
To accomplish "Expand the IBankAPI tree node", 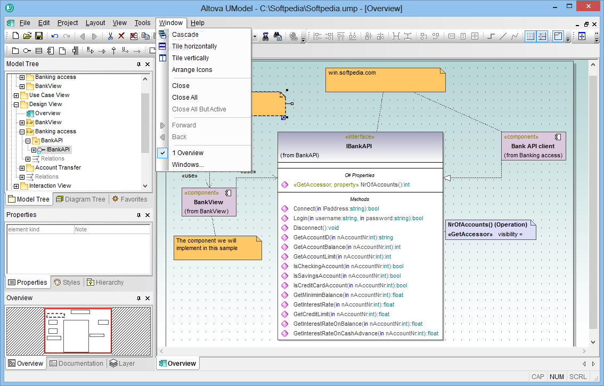I will [x=34, y=150].
